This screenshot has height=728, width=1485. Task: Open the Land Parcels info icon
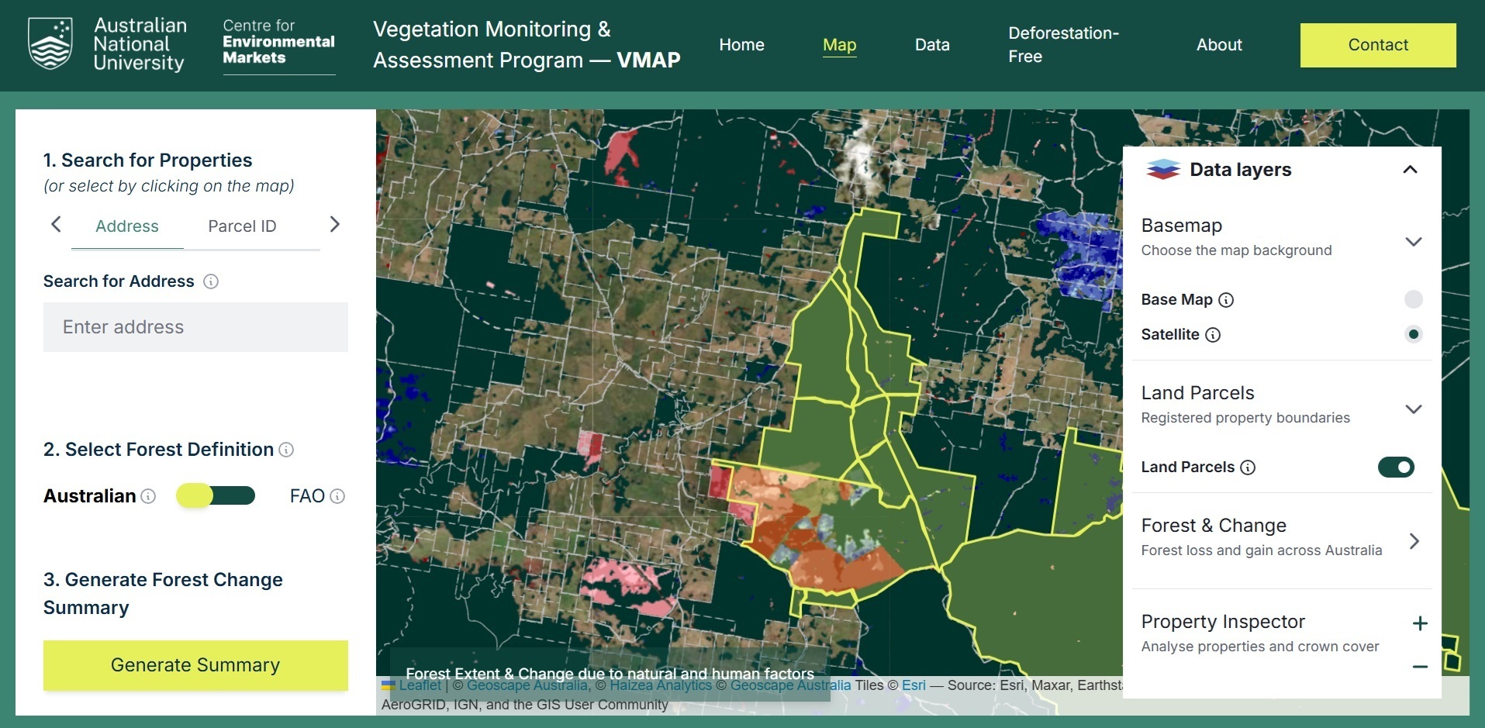pos(1248,468)
